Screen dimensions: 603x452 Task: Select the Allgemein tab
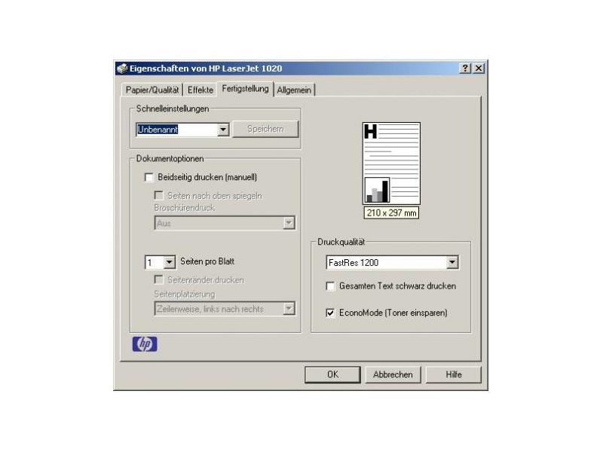tap(294, 90)
